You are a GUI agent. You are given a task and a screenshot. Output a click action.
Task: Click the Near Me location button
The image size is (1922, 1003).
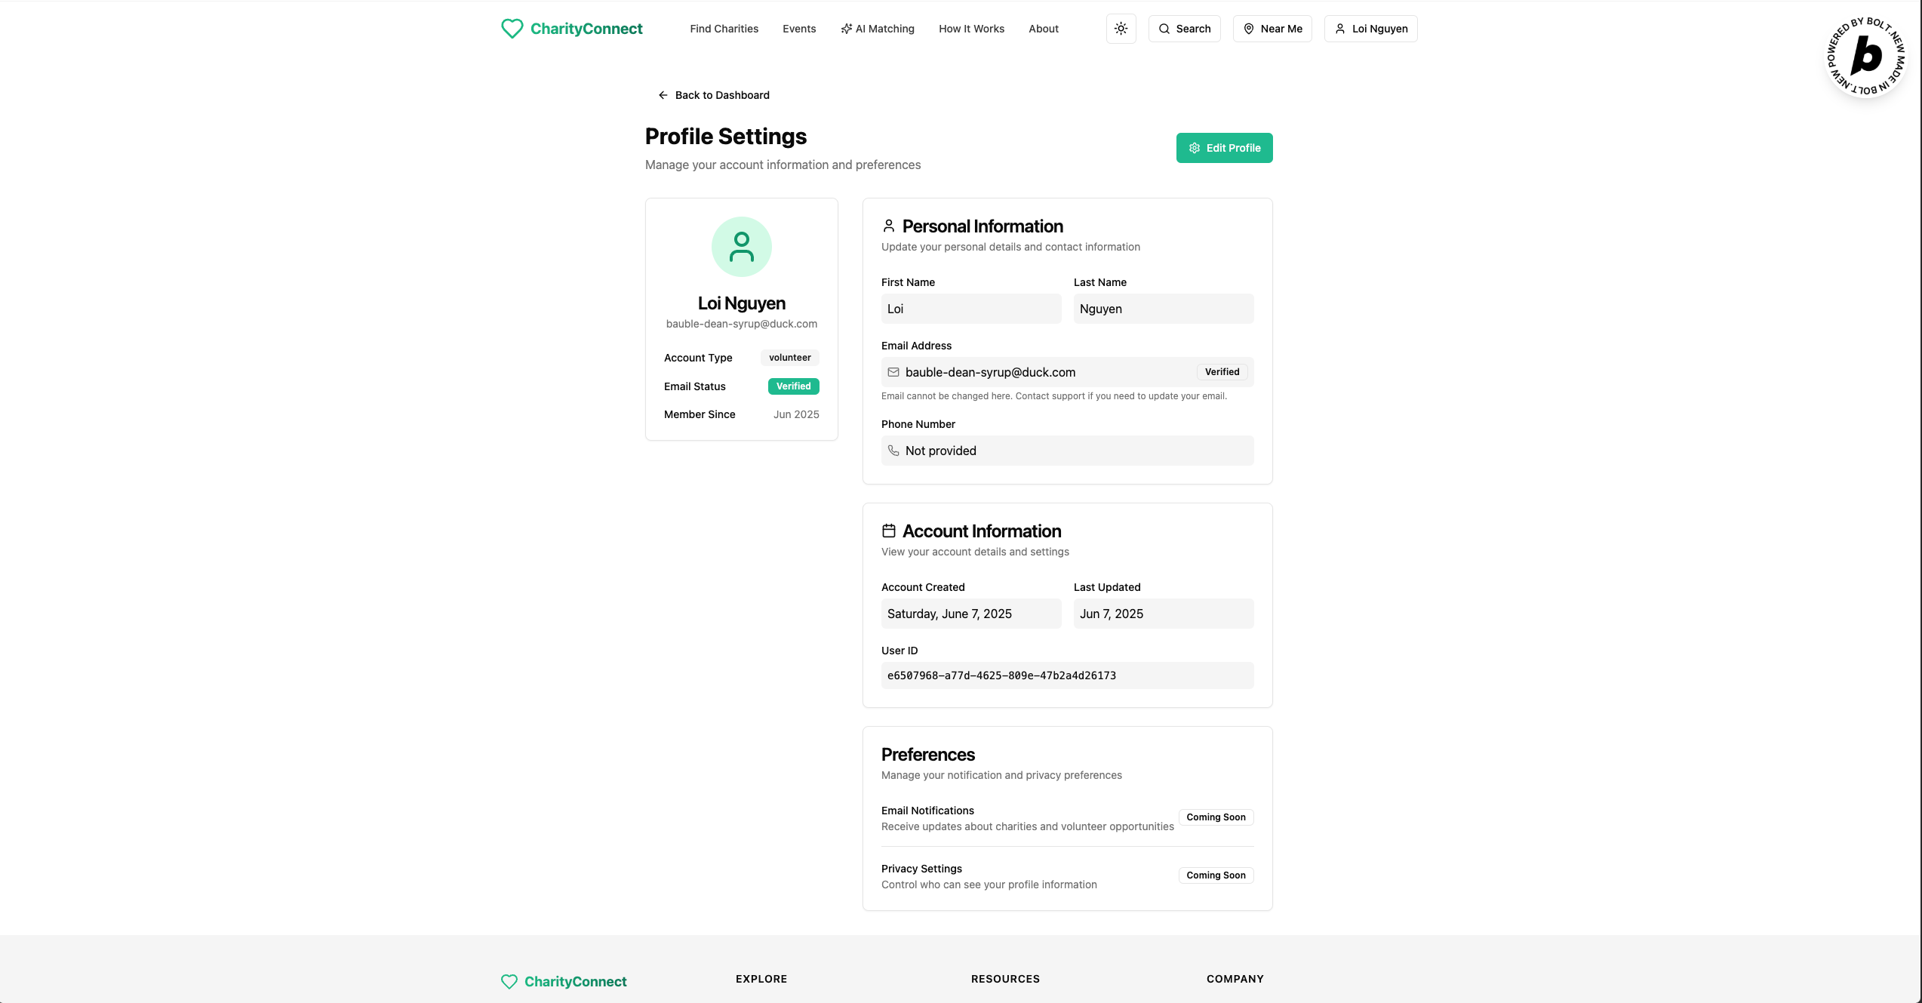(1272, 29)
